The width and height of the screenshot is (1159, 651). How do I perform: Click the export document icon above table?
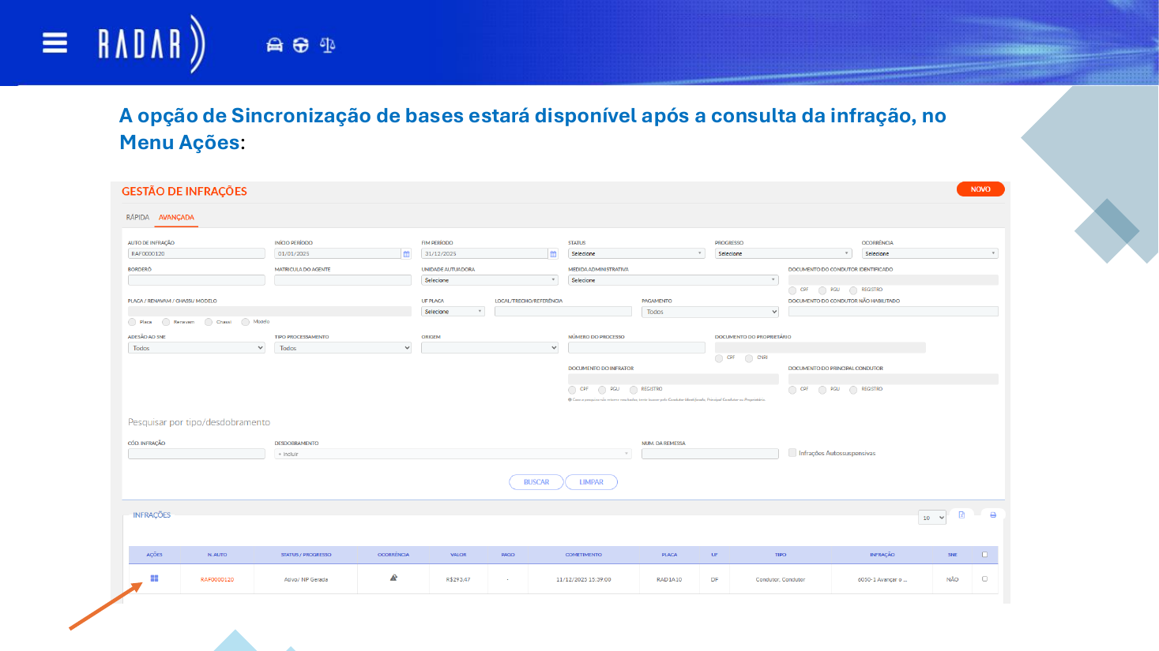961,514
